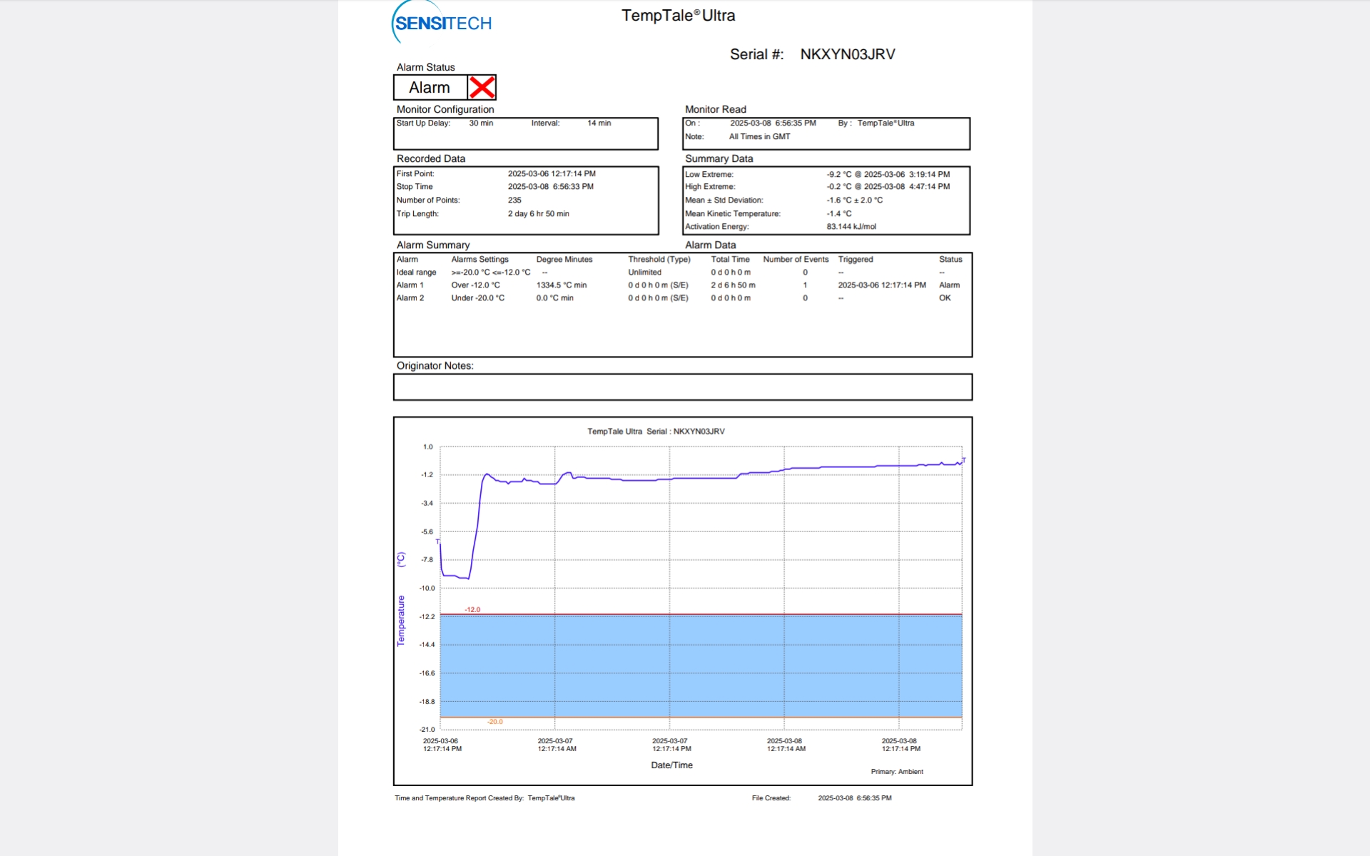Click the blue ideal range shaded band
Viewport: 1370px width, 856px height.
701,666
